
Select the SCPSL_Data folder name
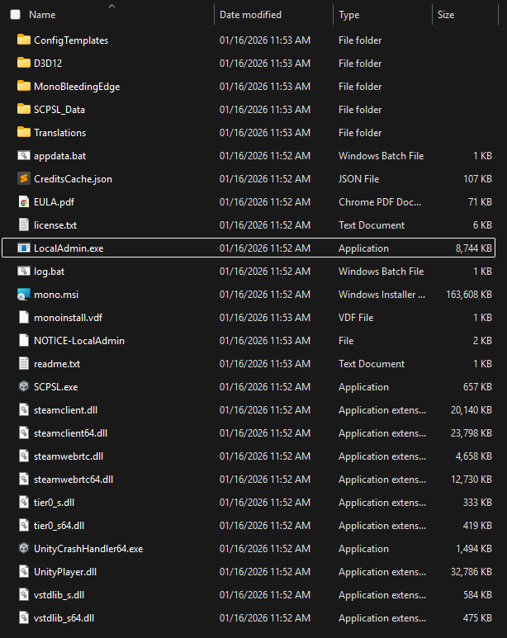[x=59, y=110]
